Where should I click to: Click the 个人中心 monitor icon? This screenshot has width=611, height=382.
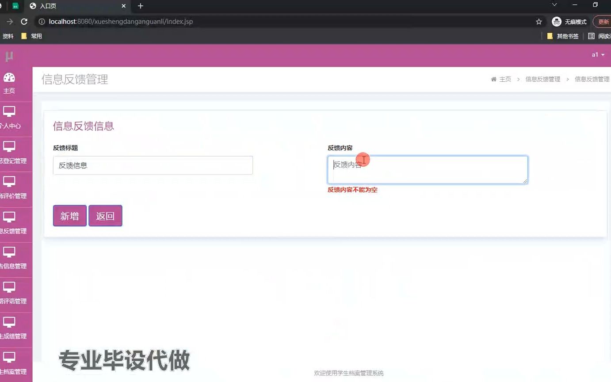[x=10, y=111]
